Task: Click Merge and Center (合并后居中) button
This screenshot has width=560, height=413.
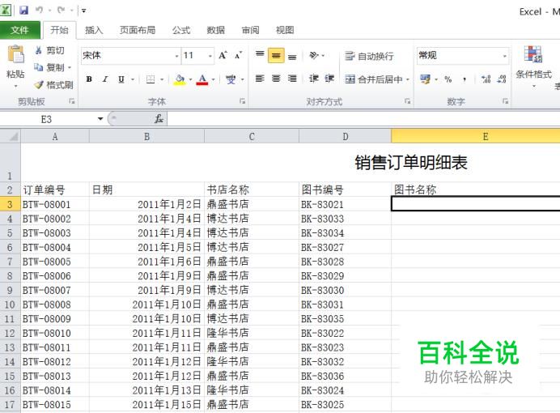Action: (x=374, y=79)
